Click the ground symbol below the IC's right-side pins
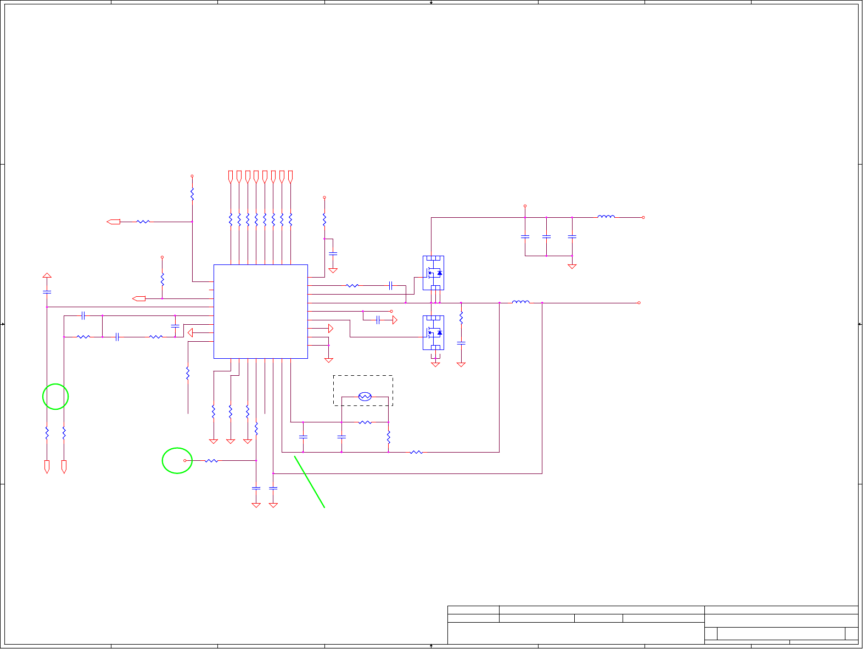This screenshot has height=649, width=863. coord(329,360)
